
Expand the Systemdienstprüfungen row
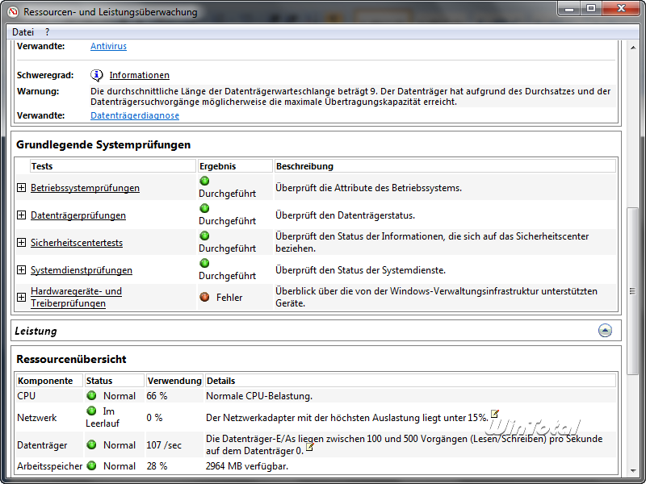click(22, 270)
